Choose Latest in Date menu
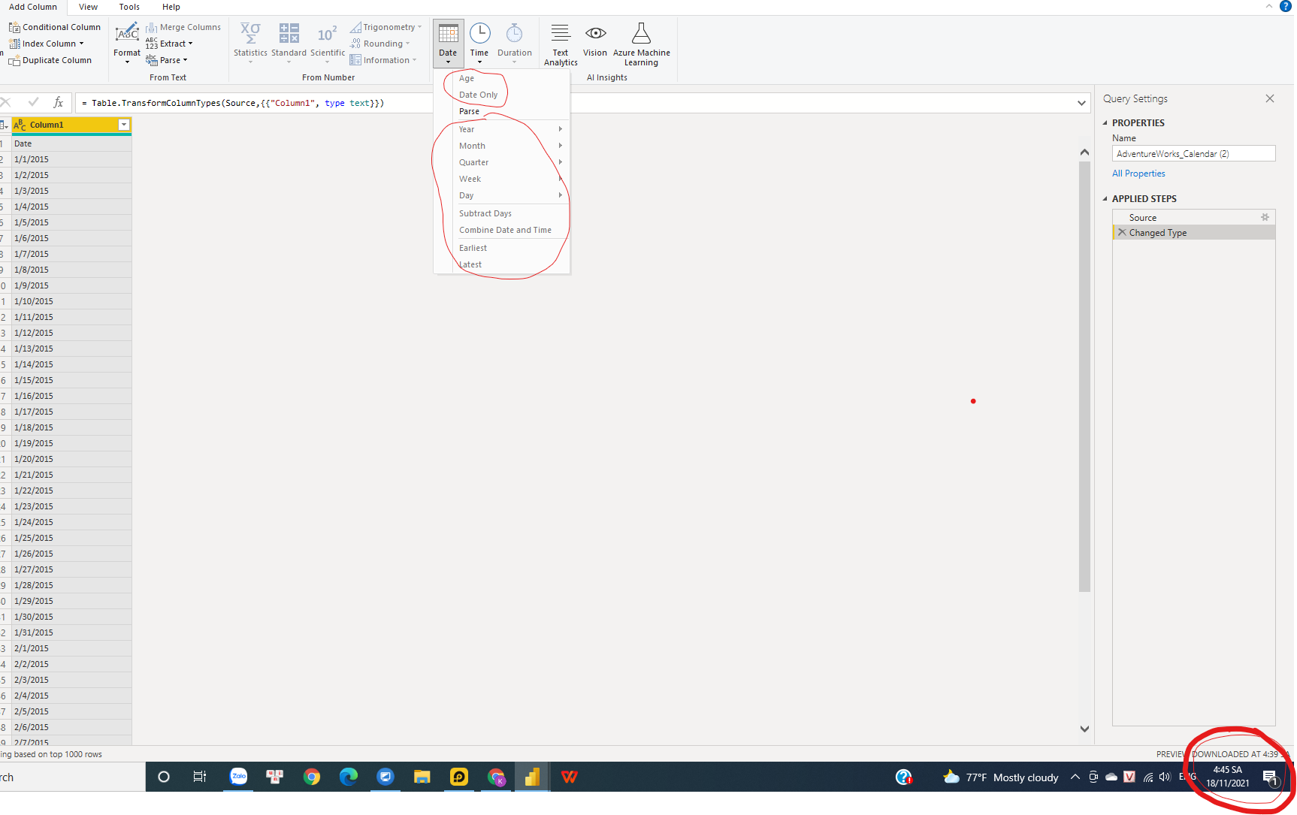The width and height of the screenshot is (1297, 815). [501, 264]
